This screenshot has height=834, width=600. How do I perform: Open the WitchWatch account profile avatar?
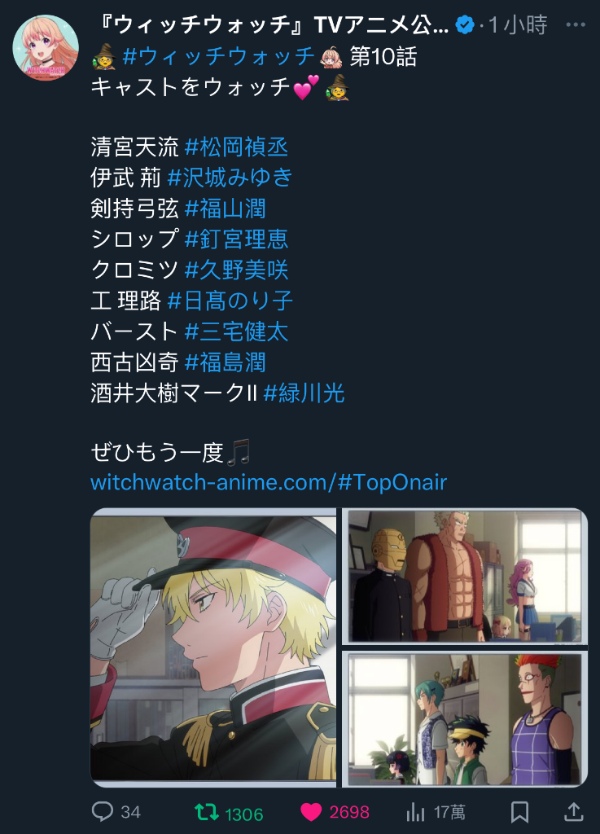[x=46, y=48]
